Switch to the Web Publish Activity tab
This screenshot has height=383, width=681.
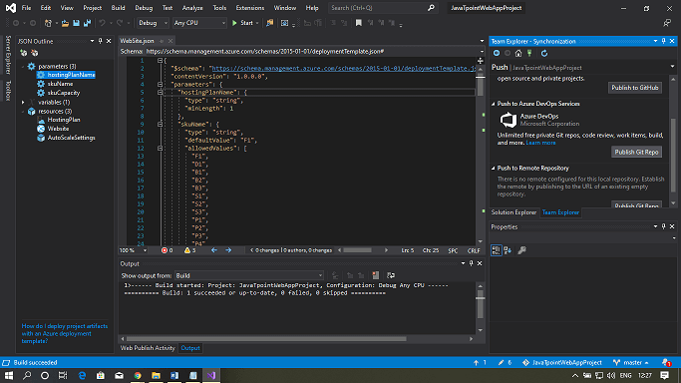(x=148, y=348)
